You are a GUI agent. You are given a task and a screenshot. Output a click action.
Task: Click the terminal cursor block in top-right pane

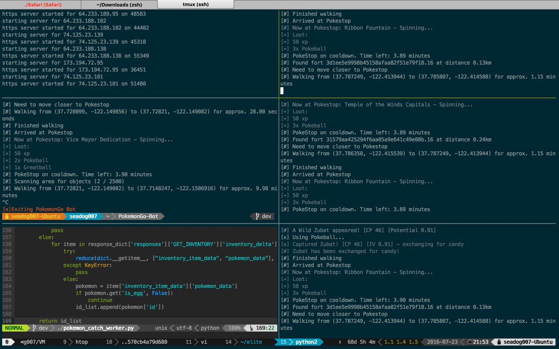tap(282, 91)
